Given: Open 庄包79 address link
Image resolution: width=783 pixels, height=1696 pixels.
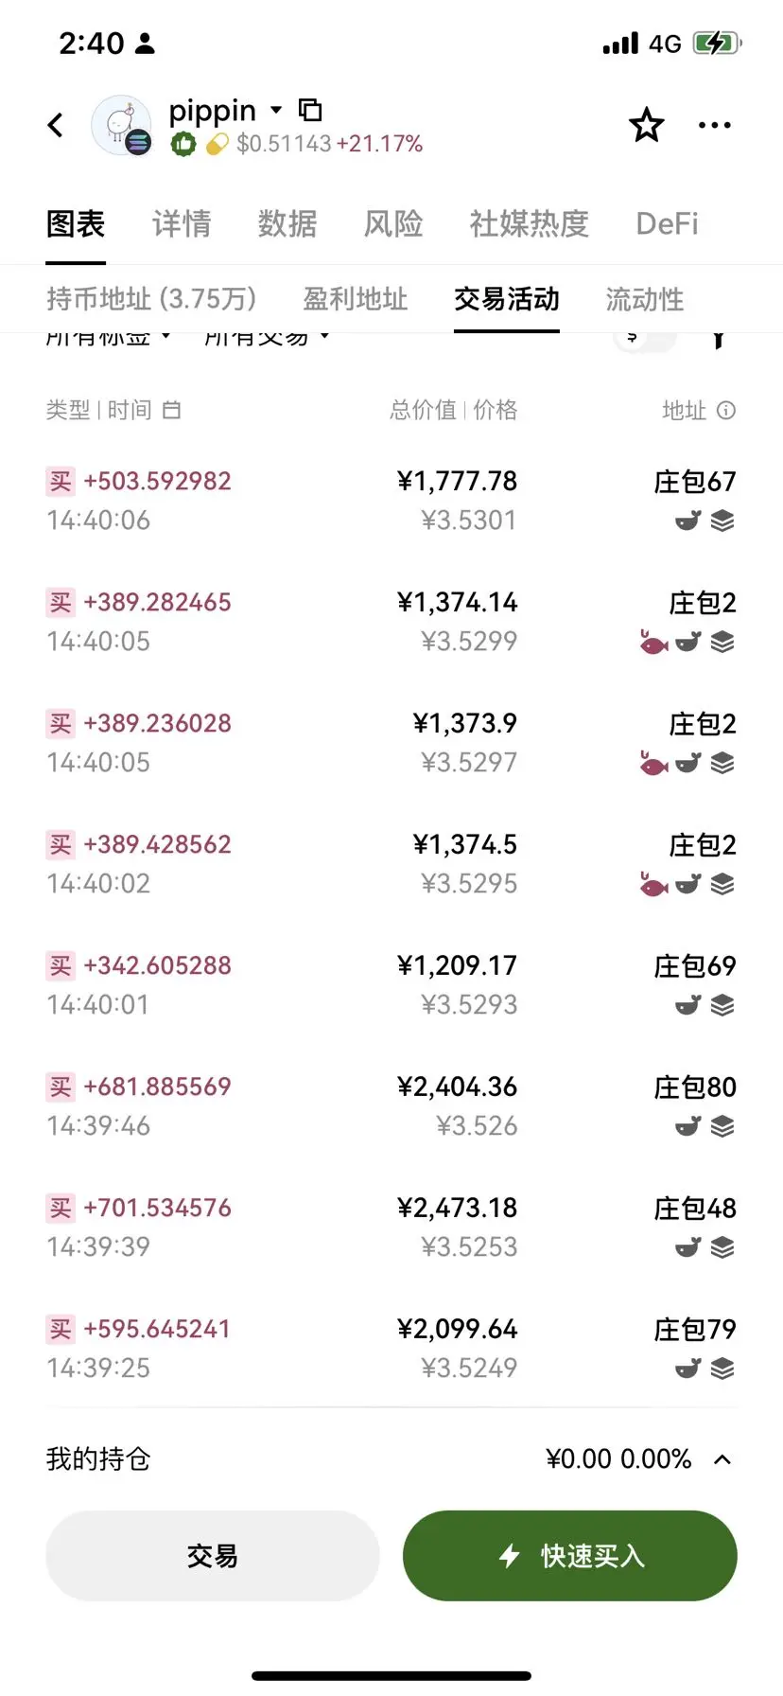Looking at the screenshot, I should click(x=694, y=1330).
